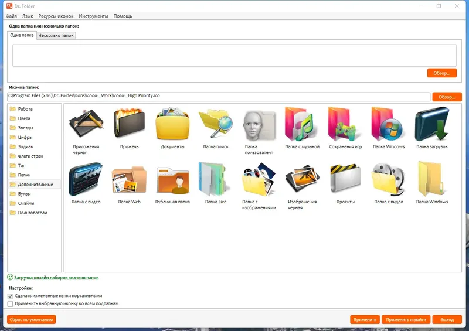
Task: Click Обзор button for folder selection
Action: pos(442,73)
